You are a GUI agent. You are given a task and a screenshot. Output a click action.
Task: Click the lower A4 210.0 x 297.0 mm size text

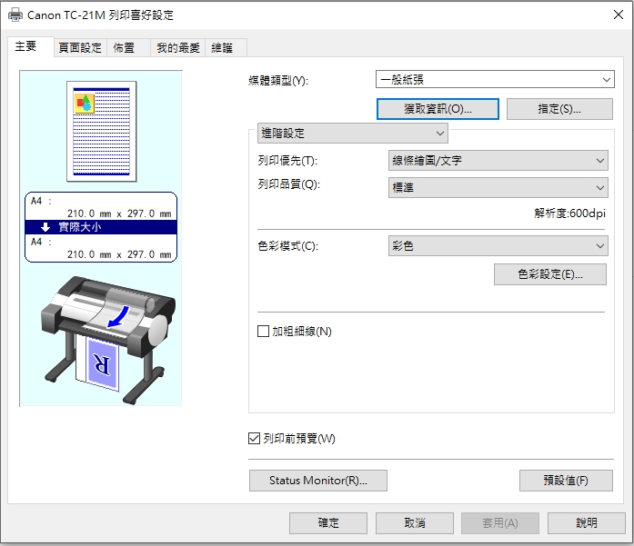pyautogui.click(x=101, y=248)
